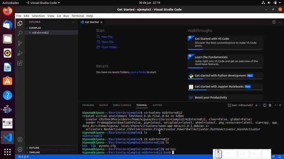Open the File menu

19,16
